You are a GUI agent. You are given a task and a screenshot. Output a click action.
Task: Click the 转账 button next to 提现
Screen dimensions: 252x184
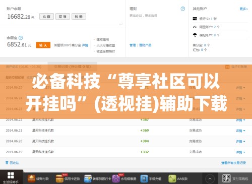79,17
